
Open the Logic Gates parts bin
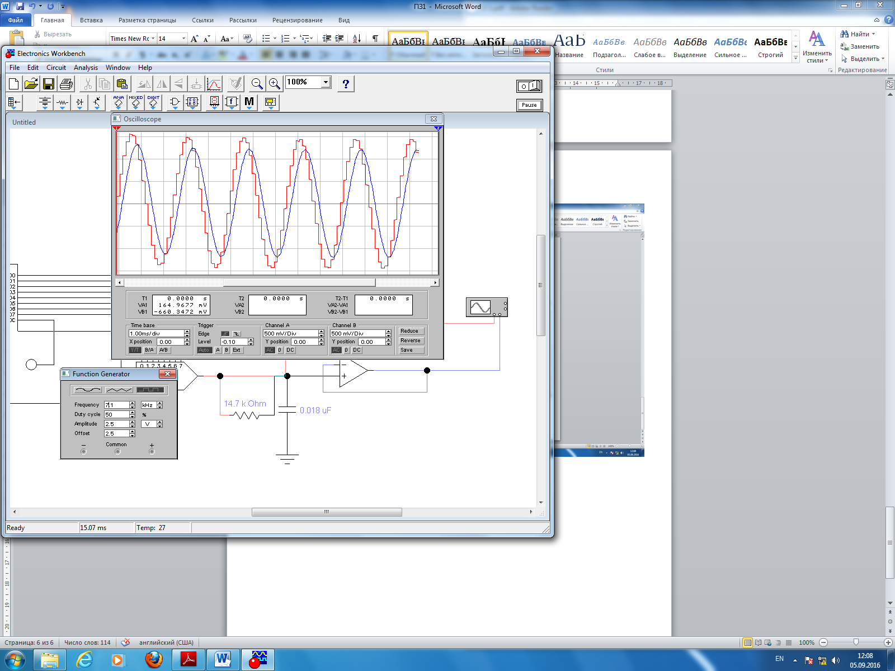click(175, 102)
